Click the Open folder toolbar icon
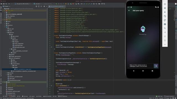 pyautogui.click(x=1, y=4)
